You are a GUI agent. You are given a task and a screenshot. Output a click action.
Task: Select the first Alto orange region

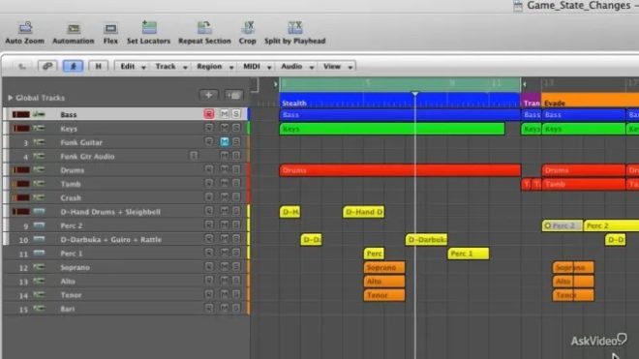pyautogui.click(x=384, y=282)
